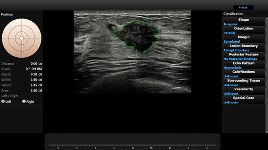268x150 pixels.
Task: Click the Distance value 0.00 cm
Action: click(36, 64)
